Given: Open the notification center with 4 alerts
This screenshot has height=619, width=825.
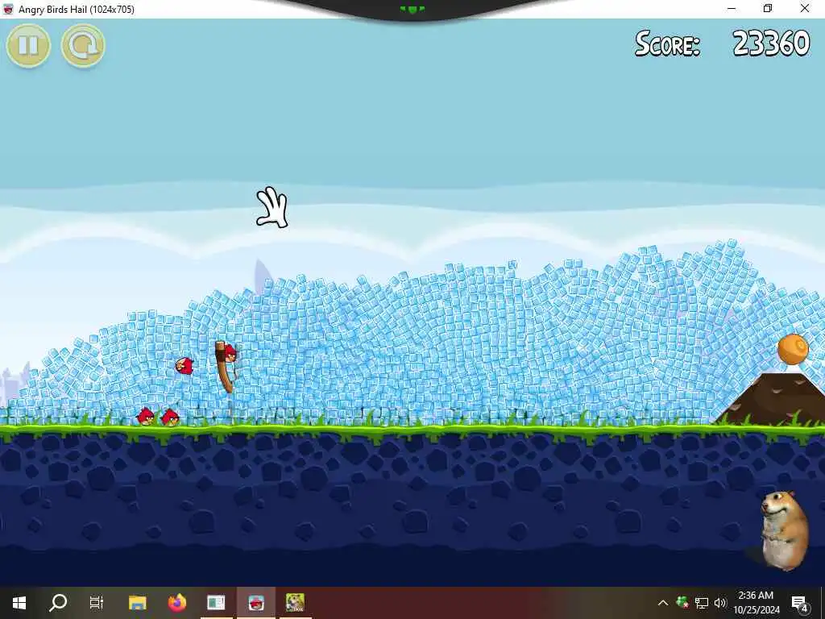Looking at the screenshot, I should (798, 603).
